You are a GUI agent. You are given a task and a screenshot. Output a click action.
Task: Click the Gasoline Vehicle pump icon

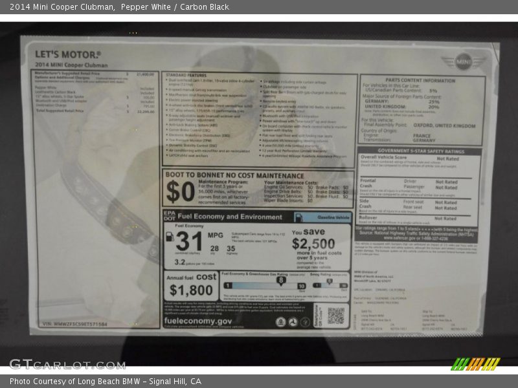tap(298, 217)
